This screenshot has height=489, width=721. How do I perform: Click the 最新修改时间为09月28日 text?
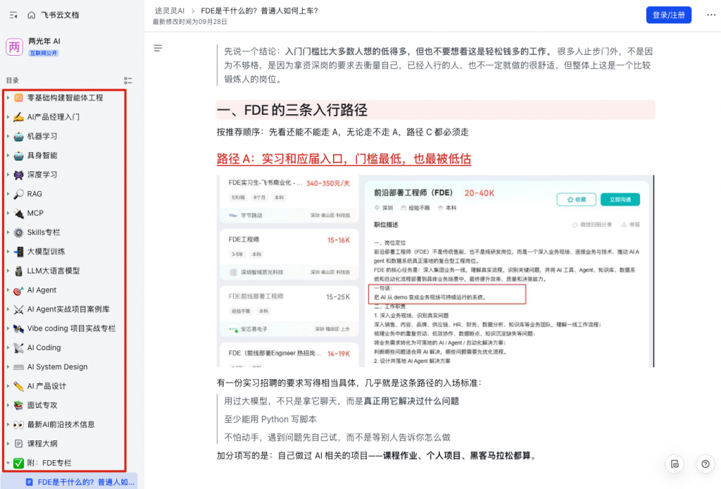pos(190,22)
